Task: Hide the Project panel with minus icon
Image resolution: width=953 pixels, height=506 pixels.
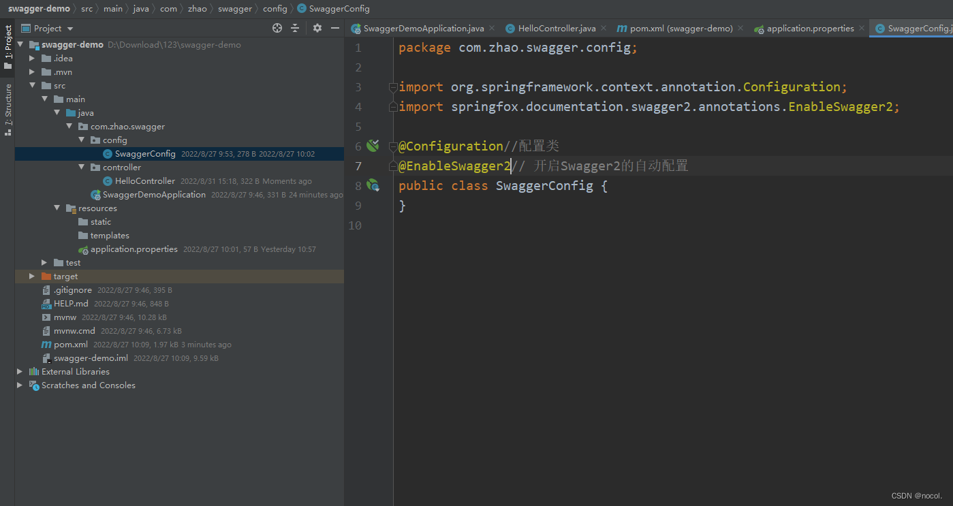Action: (x=334, y=28)
